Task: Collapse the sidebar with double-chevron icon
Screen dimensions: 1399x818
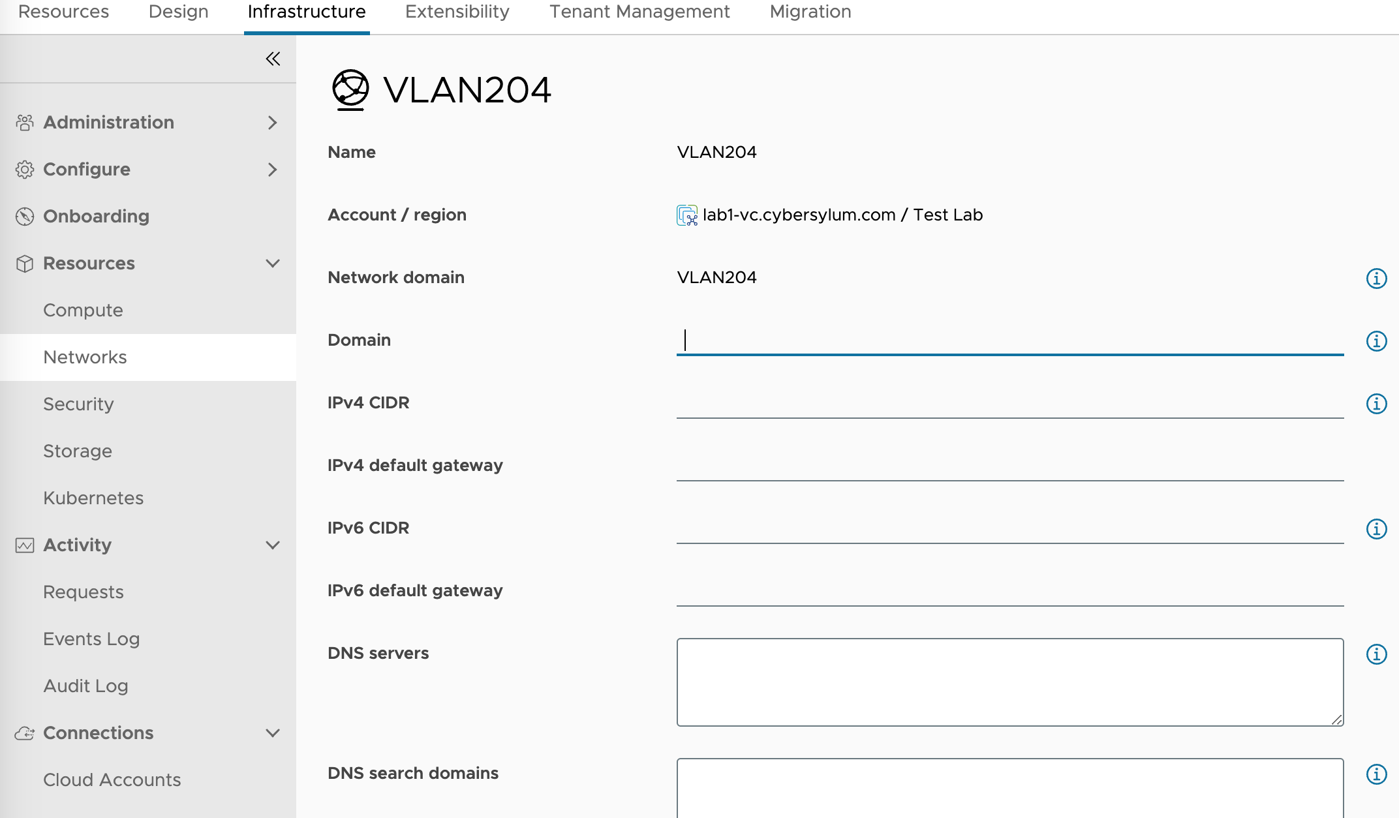Action: tap(273, 59)
